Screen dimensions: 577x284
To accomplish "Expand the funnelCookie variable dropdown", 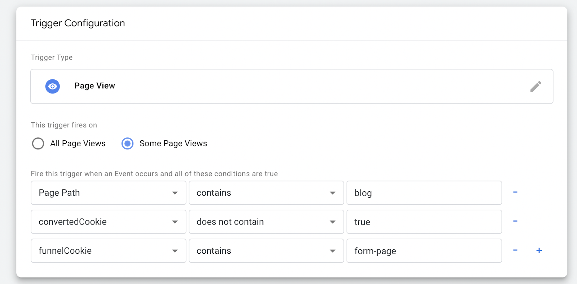I will pos(108,251).
